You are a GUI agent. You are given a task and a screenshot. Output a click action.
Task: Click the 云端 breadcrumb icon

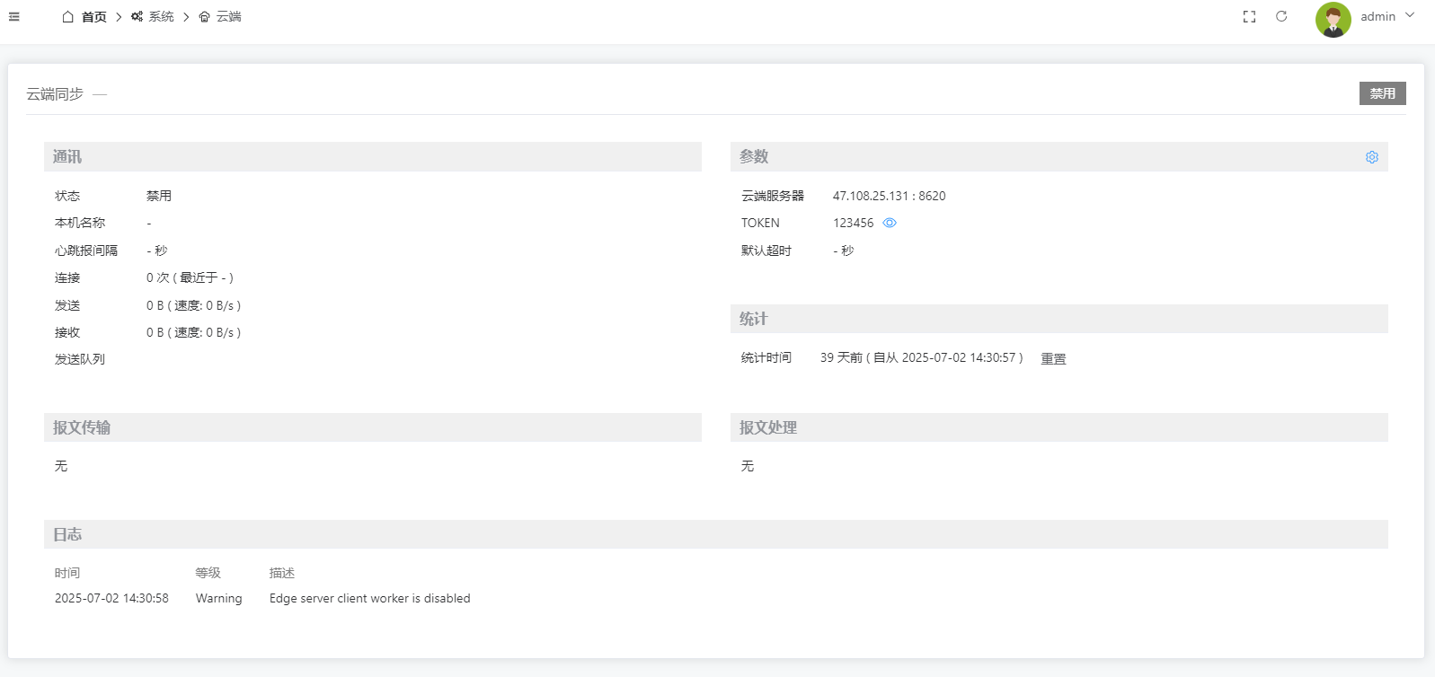(205, 17)
